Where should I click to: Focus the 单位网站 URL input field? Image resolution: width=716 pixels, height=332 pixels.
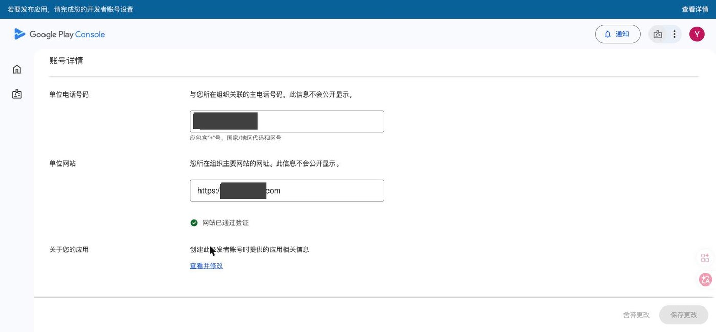287,191
